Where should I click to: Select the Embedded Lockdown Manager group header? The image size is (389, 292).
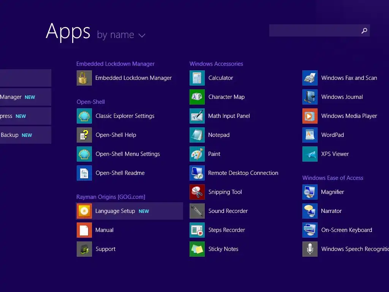coord(115,64)
